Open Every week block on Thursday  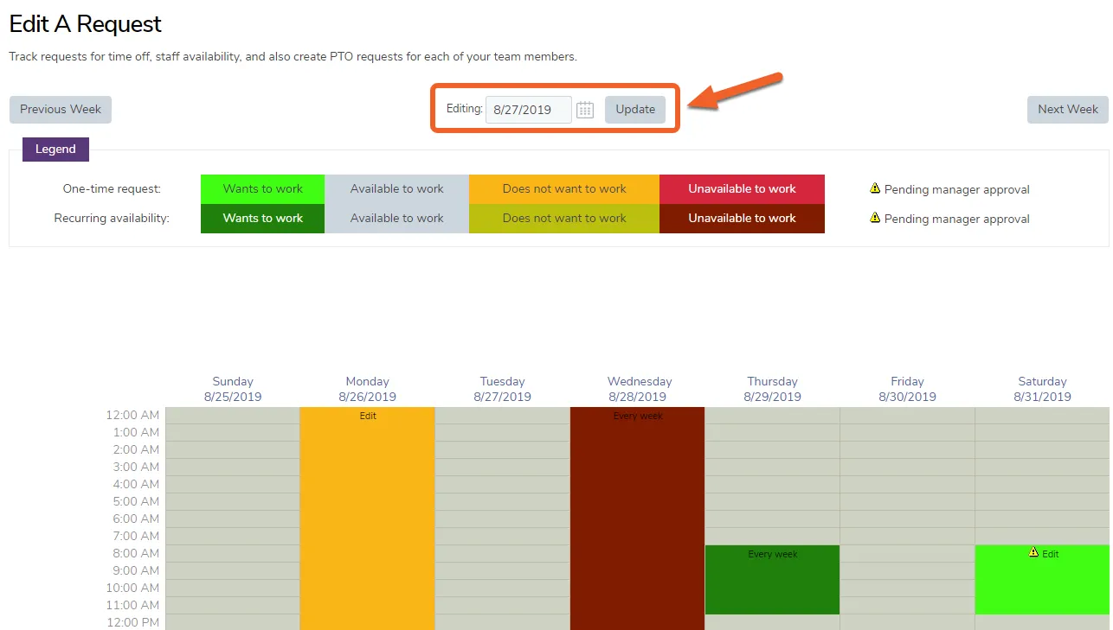[x=772, y=554]
